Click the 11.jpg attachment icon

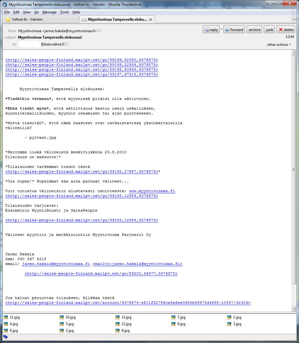pyautogui.click(x=6, y=317)
